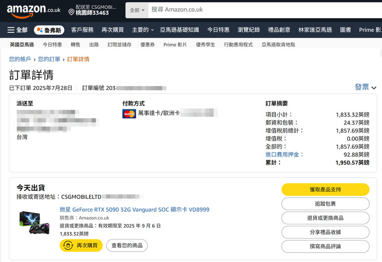
Task: Click the 台灣 country line in address
Action: (x=22, y=137)
